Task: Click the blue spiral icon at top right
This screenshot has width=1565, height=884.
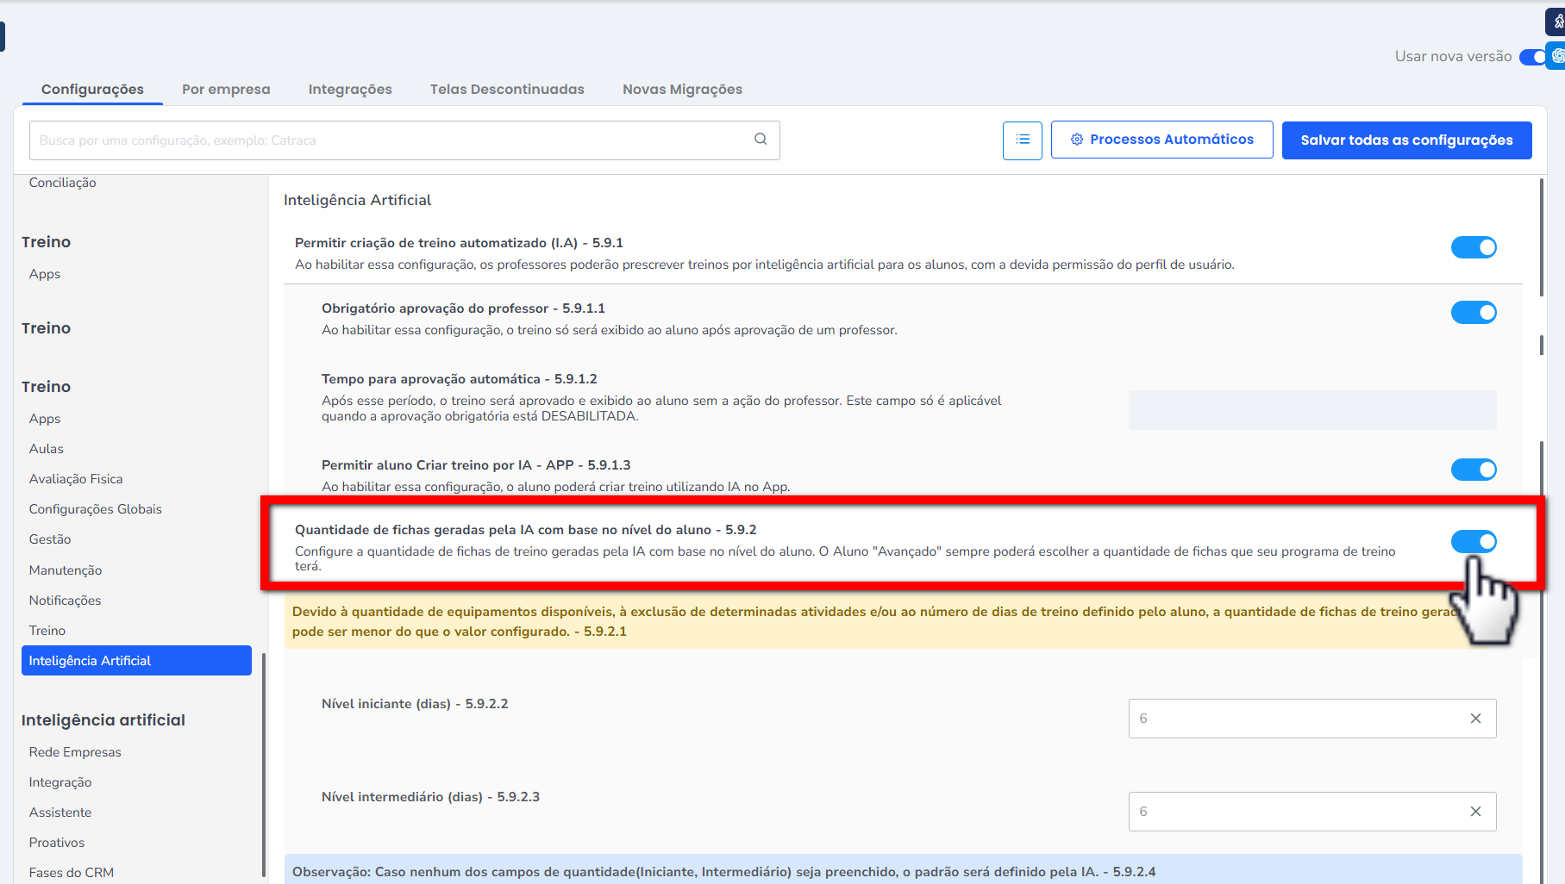Action: click(1557, 56)
